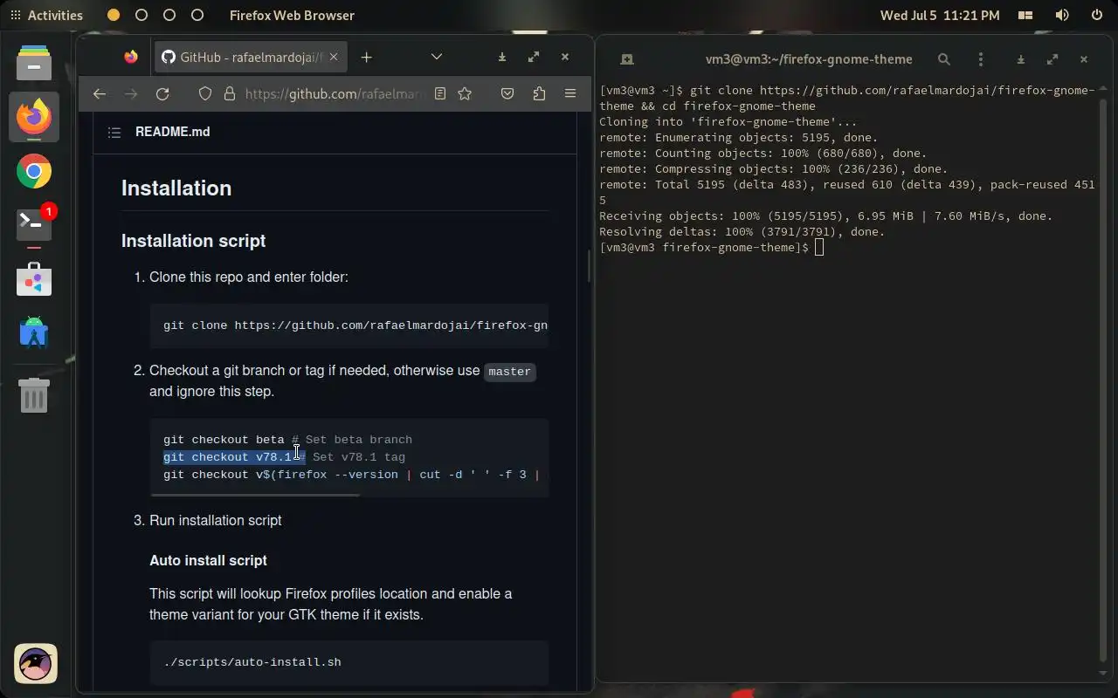Image resolution: width=1118 pixels, height=698 pixels.
Task: Click the Installation script subheading
Action: [x=193, y=241]
